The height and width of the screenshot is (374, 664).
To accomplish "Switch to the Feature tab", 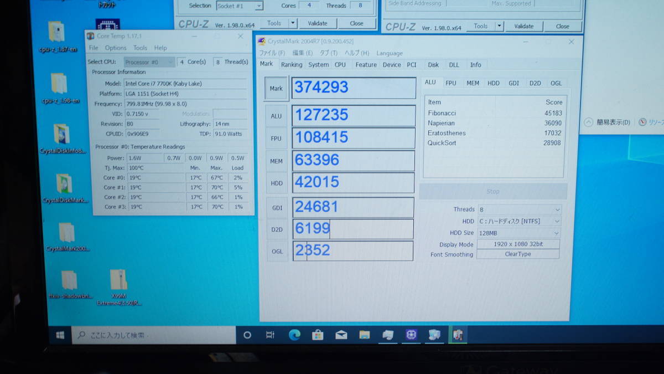I will pos(366,65).
